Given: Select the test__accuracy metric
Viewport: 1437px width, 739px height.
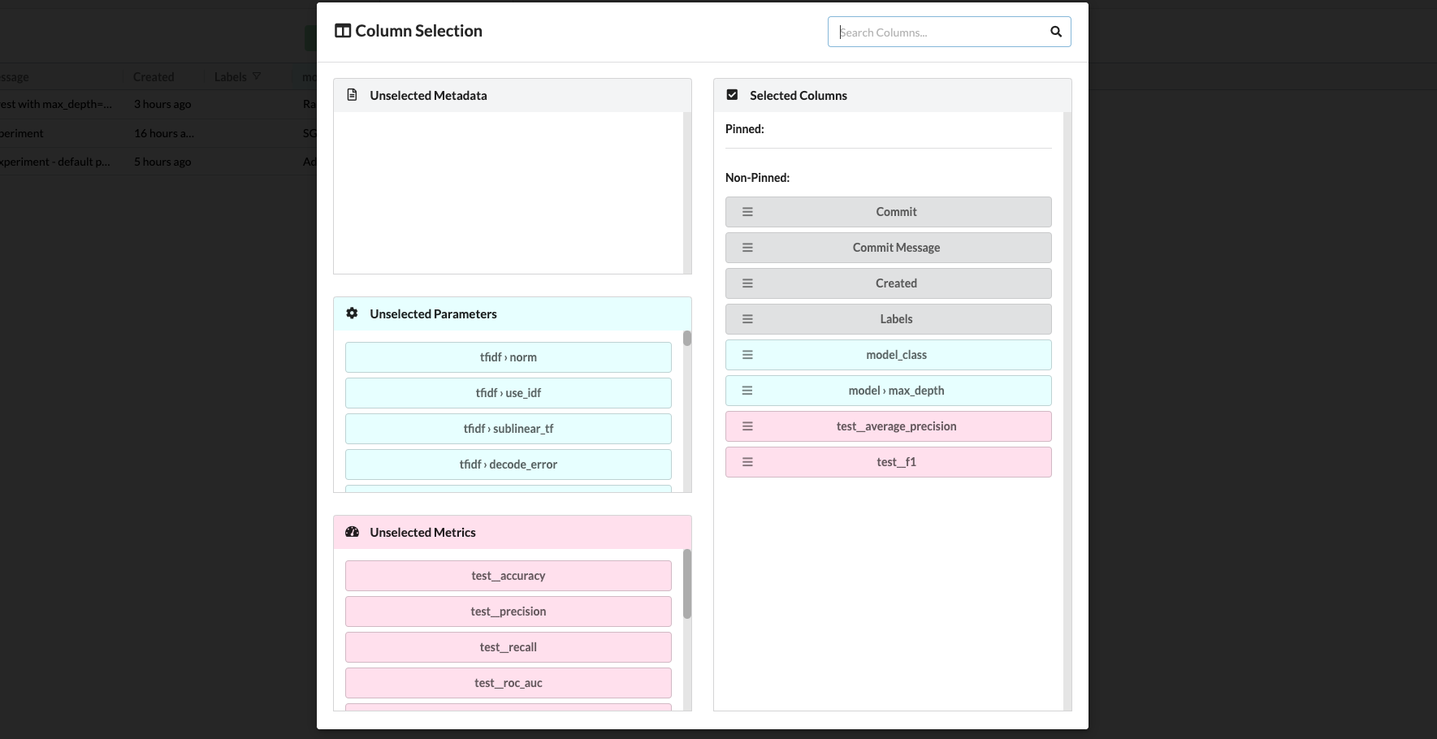Looking at the screenshot, I should click(x=508, y=575).
